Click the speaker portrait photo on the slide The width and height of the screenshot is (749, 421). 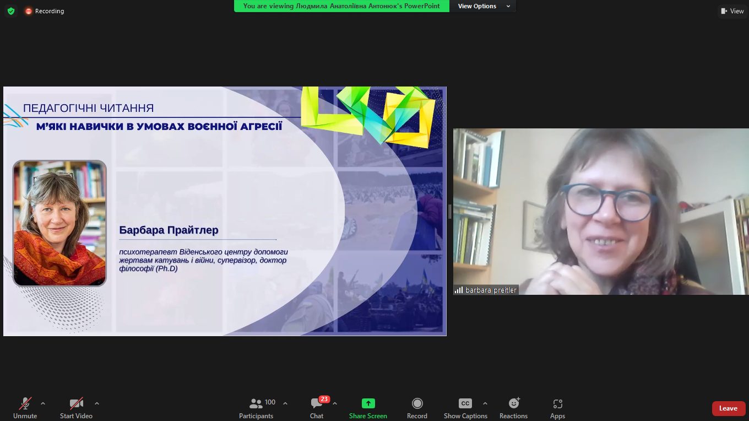coord(59,223)
